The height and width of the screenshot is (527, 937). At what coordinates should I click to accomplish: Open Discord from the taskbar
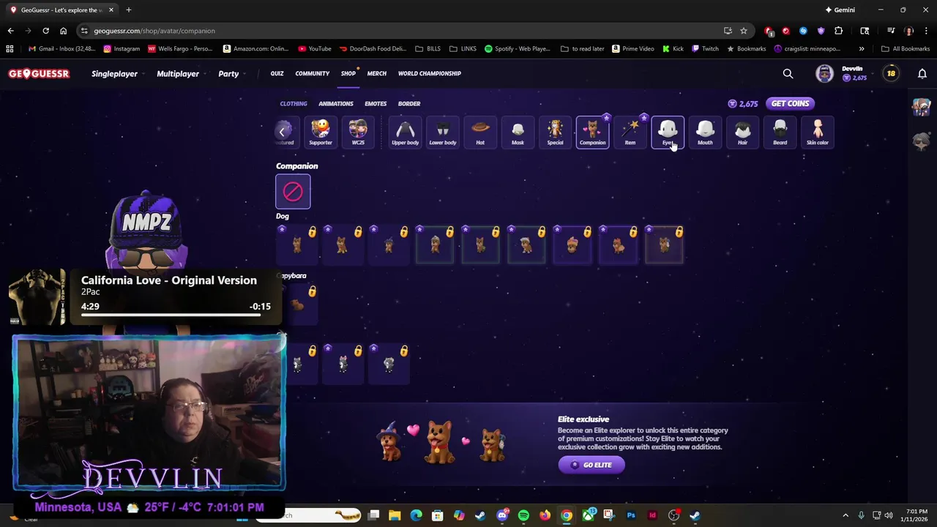pos(502,515)
